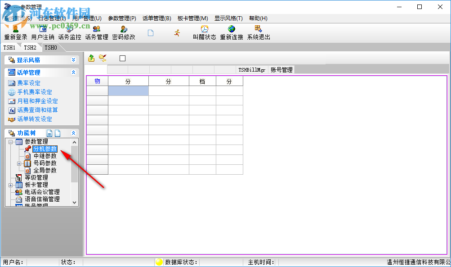Screen dimensions: 451x267
Task: Expand the 显示风格 panel chevron
Action: 74,59
